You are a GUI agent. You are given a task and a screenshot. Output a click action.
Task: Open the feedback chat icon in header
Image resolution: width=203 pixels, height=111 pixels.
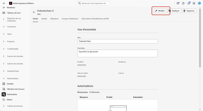click(x=178, y=3)
